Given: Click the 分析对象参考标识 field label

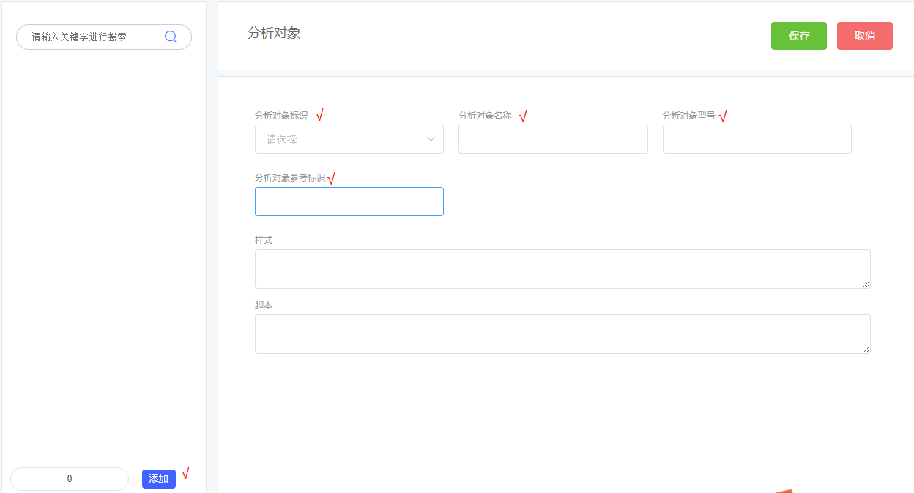Looking at the screenshot, I should click(290, 178).
